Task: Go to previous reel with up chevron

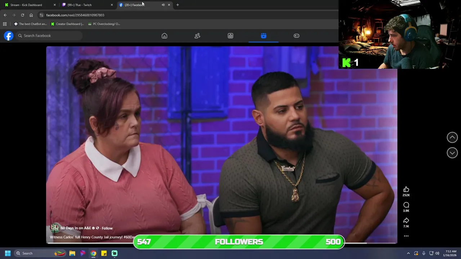Action: [452, 137]
